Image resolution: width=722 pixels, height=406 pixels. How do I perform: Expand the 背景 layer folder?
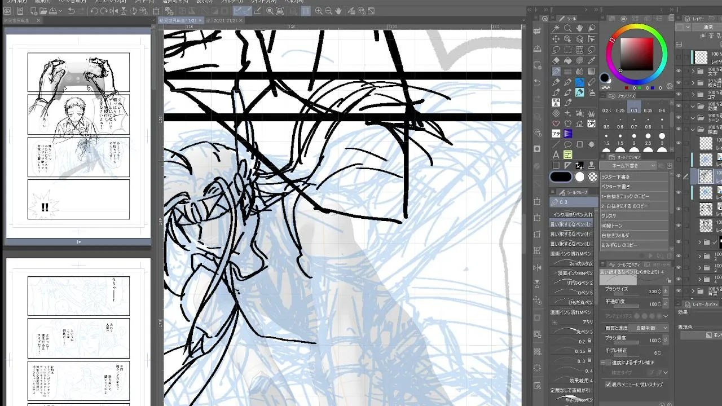[693, 290]
